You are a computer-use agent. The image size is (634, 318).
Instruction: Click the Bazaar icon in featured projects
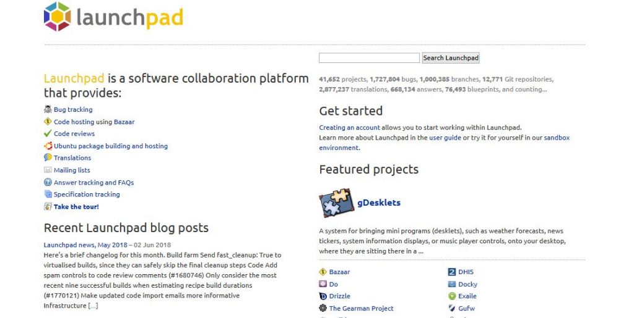pos(323,272)
